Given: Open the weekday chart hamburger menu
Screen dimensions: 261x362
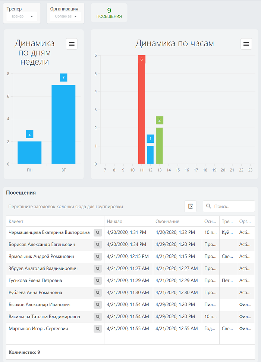Looking at the screenshot, I should 72,44.
